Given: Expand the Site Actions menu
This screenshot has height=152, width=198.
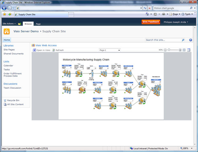Looking at the screenshot, I should (x=9, y=24).
